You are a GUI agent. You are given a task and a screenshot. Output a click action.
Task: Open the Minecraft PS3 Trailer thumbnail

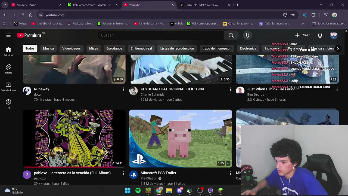(181, 139)
